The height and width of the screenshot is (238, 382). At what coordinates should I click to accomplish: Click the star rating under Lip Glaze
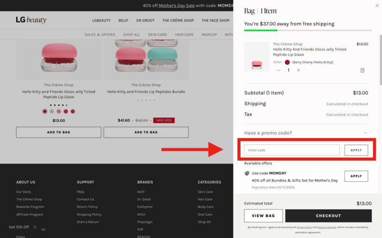coord(59,105)
